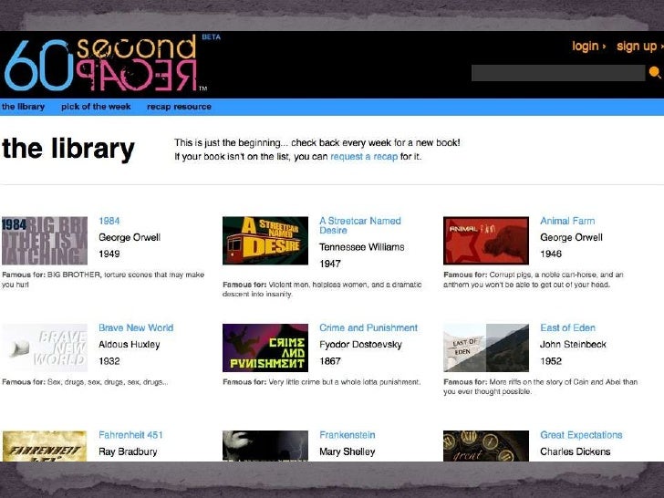Open the Animal Farm thumbnail
The image size is (664, 498).
coord(486,241)
